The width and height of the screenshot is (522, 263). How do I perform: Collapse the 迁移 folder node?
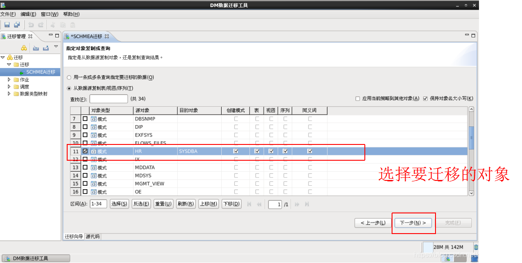tap(9, 64)
